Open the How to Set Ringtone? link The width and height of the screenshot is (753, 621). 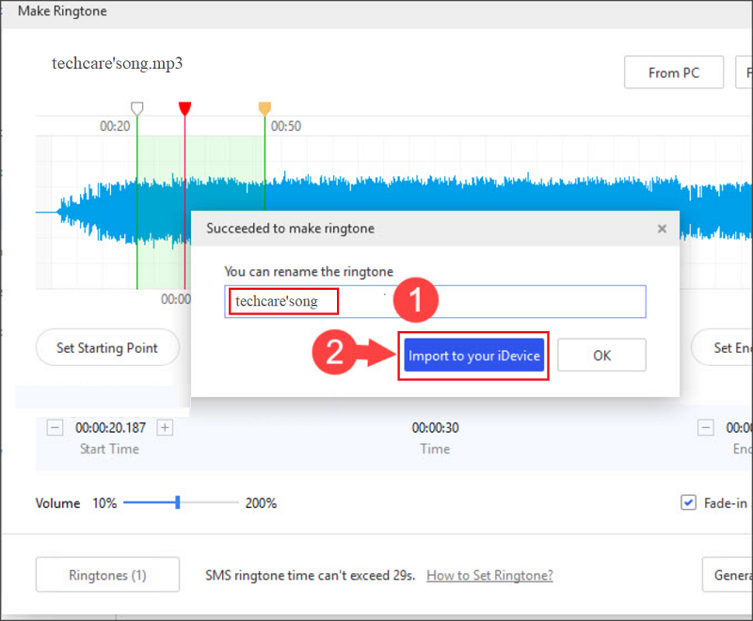489,575
